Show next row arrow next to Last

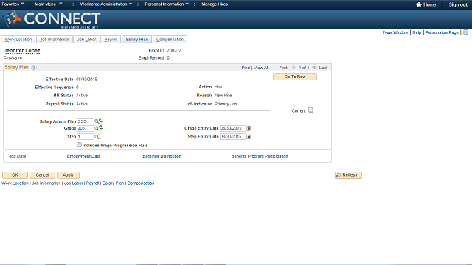(314, 67)
